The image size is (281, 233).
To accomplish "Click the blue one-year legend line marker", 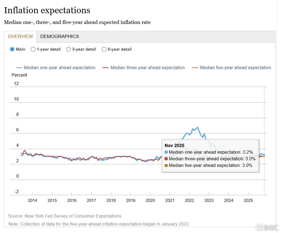I will click(x=19, y=68).
